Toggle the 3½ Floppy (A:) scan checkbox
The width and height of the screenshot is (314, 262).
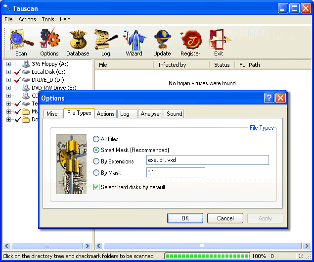pos(17,64)
